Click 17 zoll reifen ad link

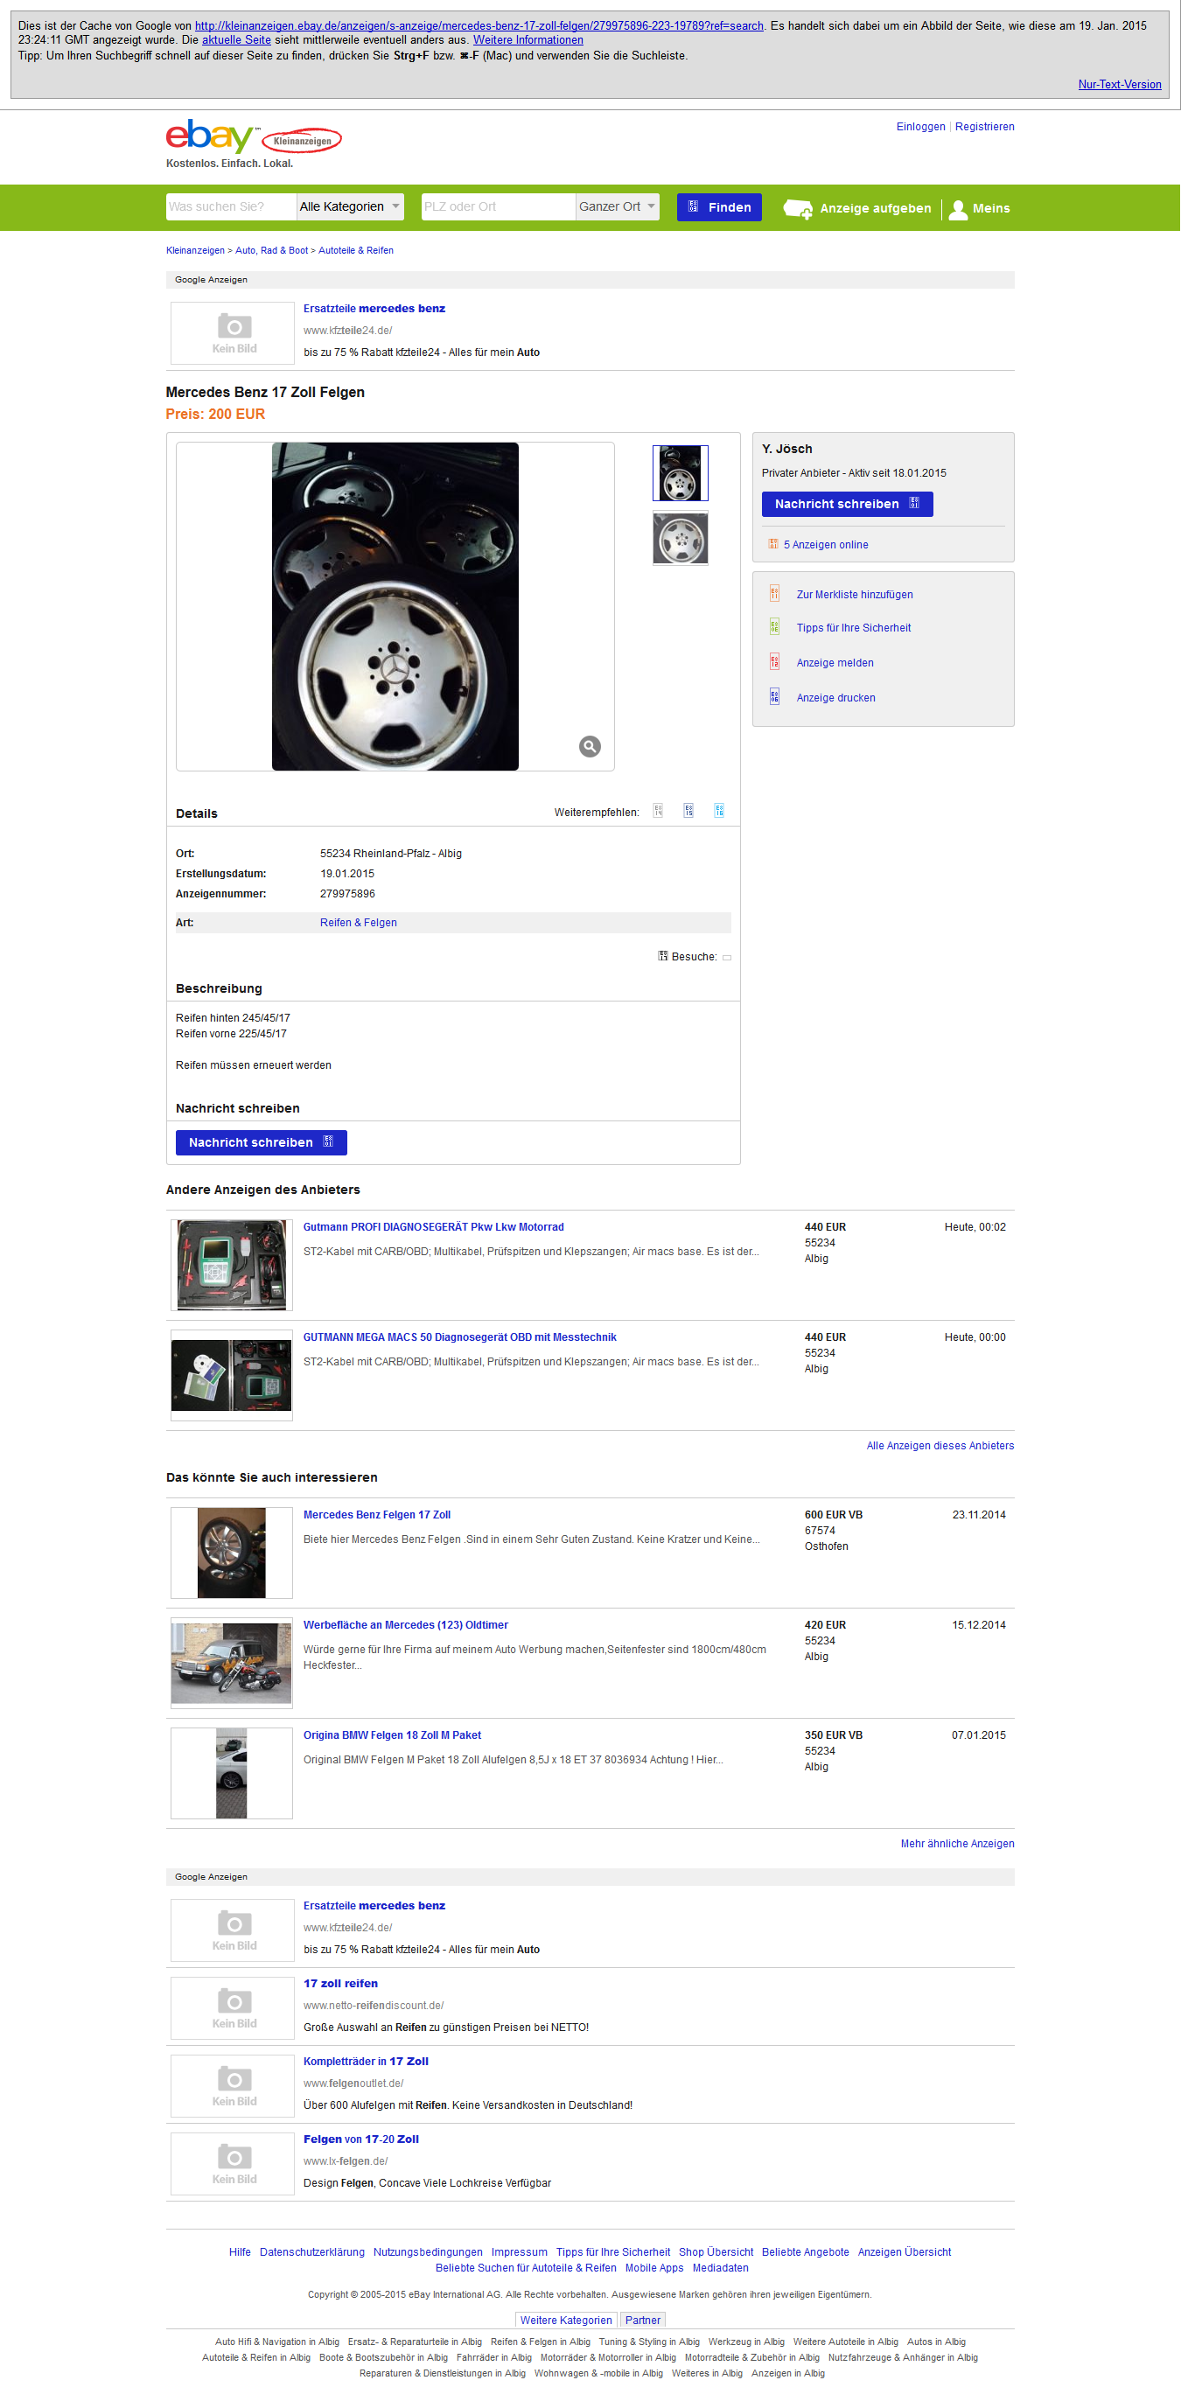click(x=340, y=1984)
